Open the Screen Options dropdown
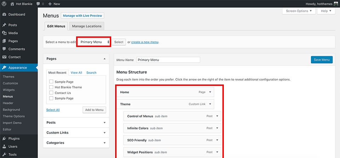 click(x=299, y=11)
